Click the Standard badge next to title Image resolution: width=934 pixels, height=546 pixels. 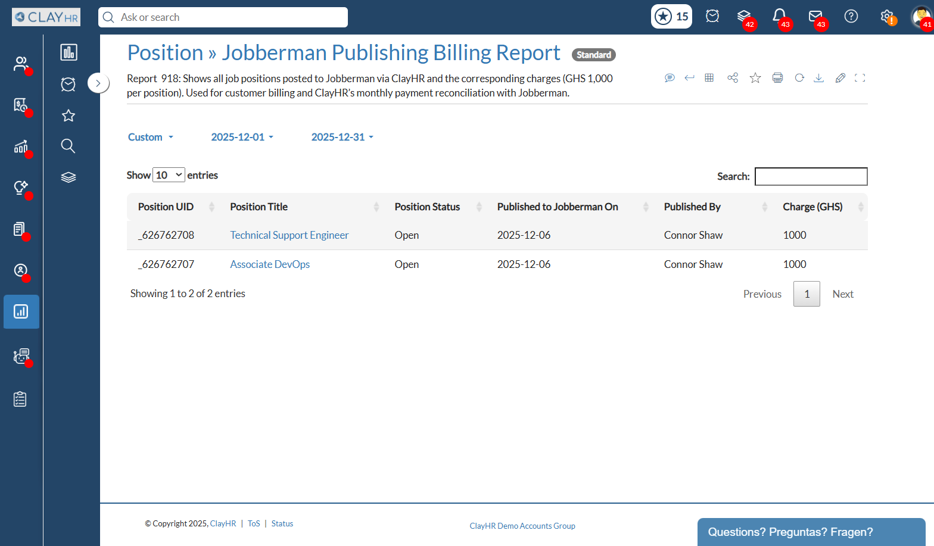594,55
